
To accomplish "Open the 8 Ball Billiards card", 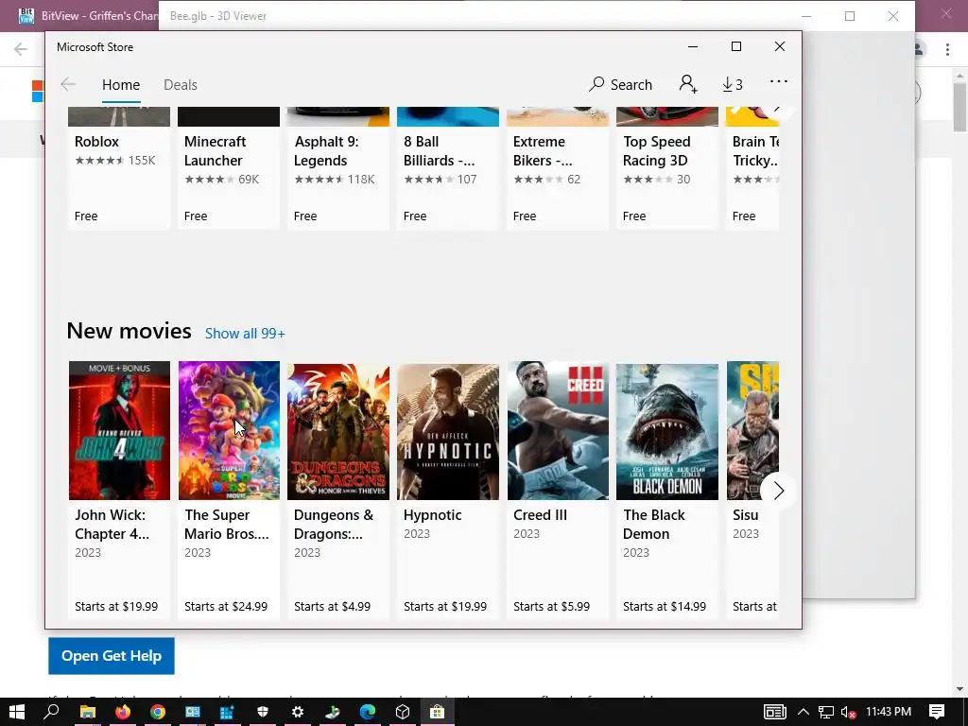I will pos(447,168).
